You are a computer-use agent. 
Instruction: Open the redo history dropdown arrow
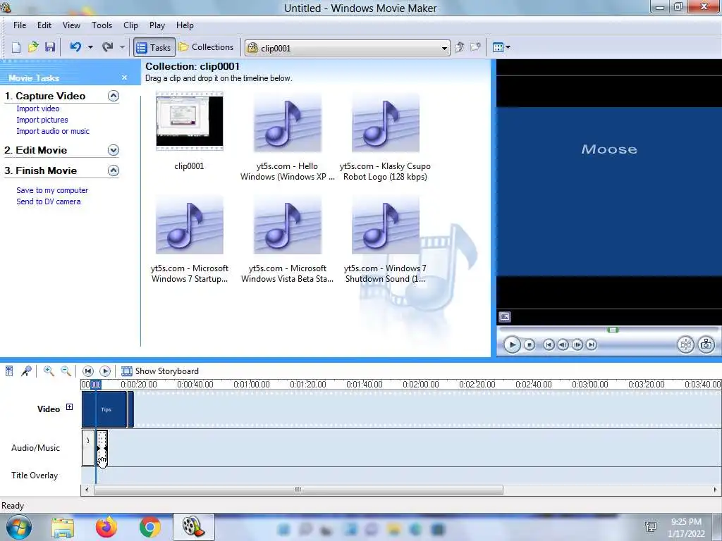pos(122,47)
